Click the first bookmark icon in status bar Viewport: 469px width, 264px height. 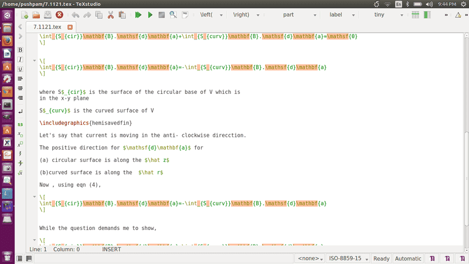(432, 258)
